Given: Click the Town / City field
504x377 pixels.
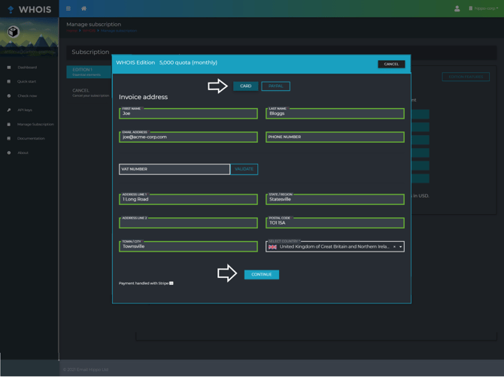Looking at the screenshot, I should [x=188, y=246].
